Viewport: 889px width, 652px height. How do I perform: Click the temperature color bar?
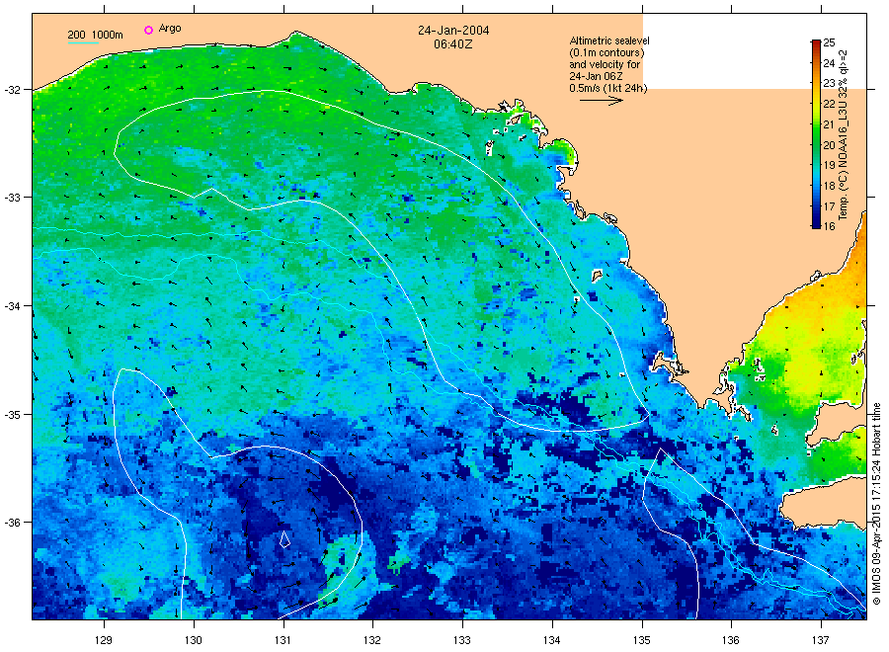pos(816,133)
